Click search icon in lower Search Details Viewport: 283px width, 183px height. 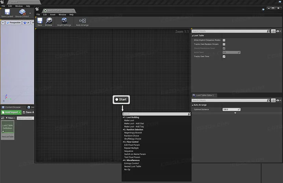268,100
